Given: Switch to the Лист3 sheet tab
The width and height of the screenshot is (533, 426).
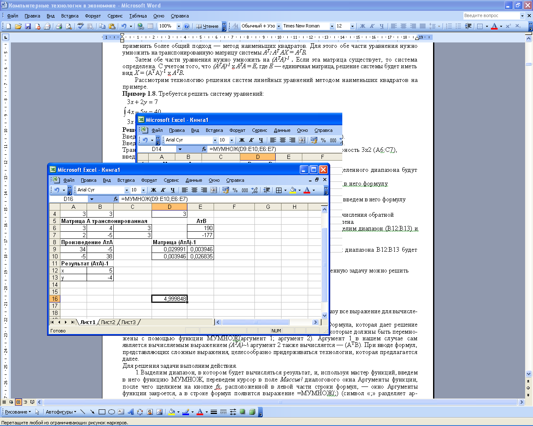Looking at the screenshot, I should [x=129, y=322].
